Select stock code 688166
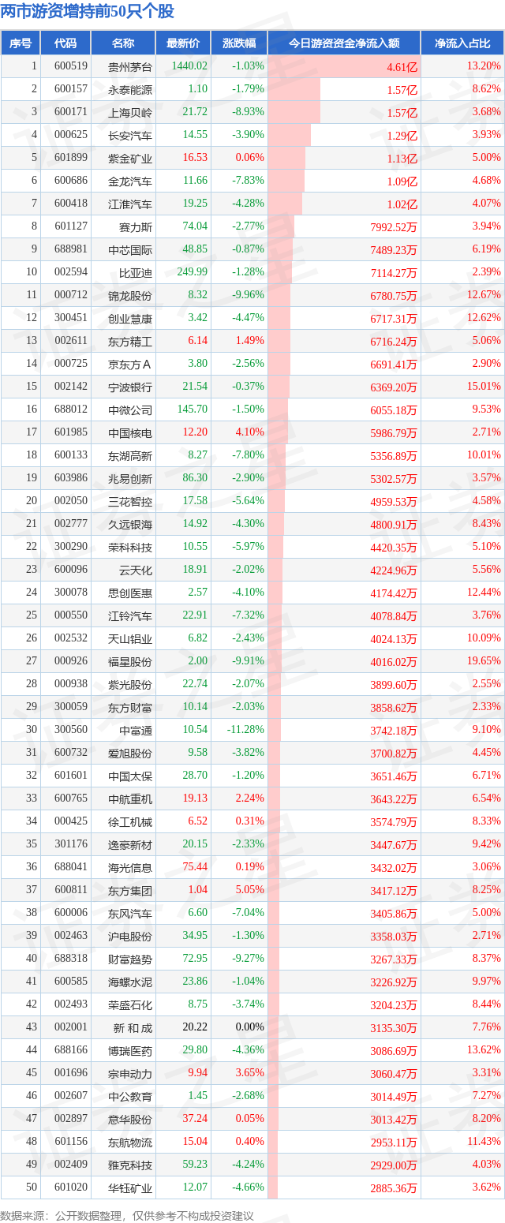Screen dimensions: 505x1223 click(x=71, y=1050)
